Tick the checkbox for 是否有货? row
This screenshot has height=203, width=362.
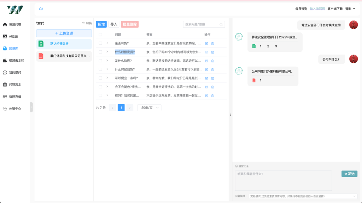tap(101, 43)
